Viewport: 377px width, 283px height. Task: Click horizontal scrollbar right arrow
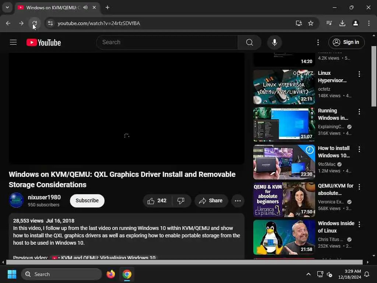click(367, 262)
